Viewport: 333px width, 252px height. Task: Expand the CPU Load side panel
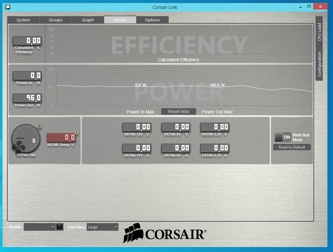coord(319,32)
